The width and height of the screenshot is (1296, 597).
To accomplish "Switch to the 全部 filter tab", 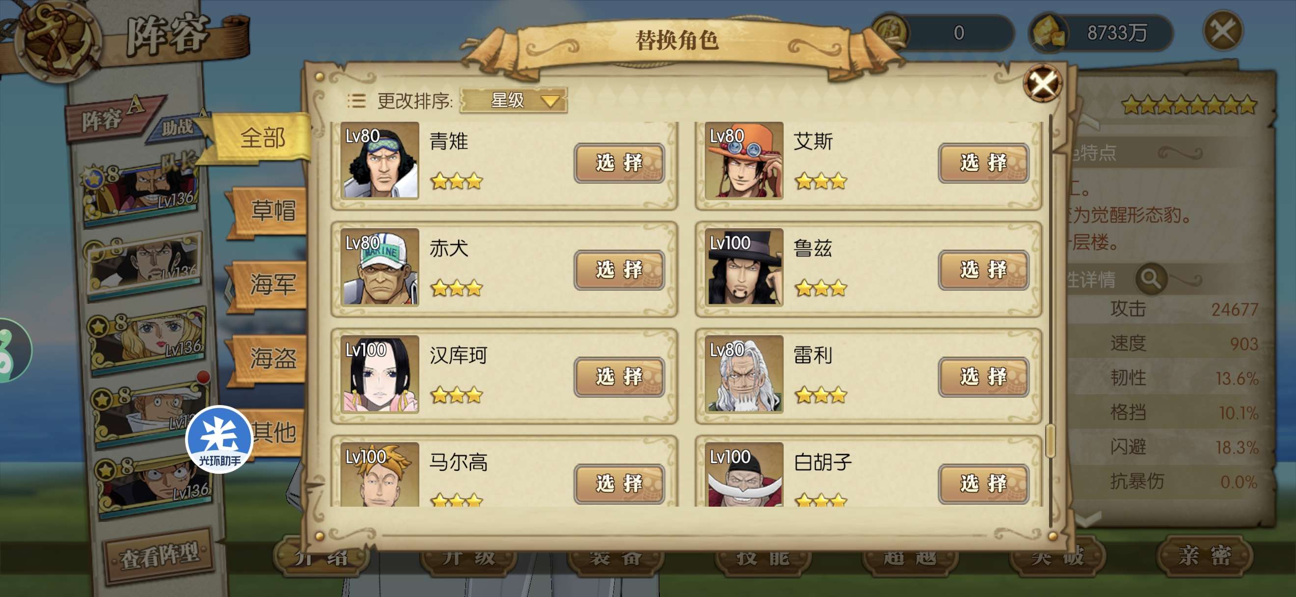I will 262,138.
